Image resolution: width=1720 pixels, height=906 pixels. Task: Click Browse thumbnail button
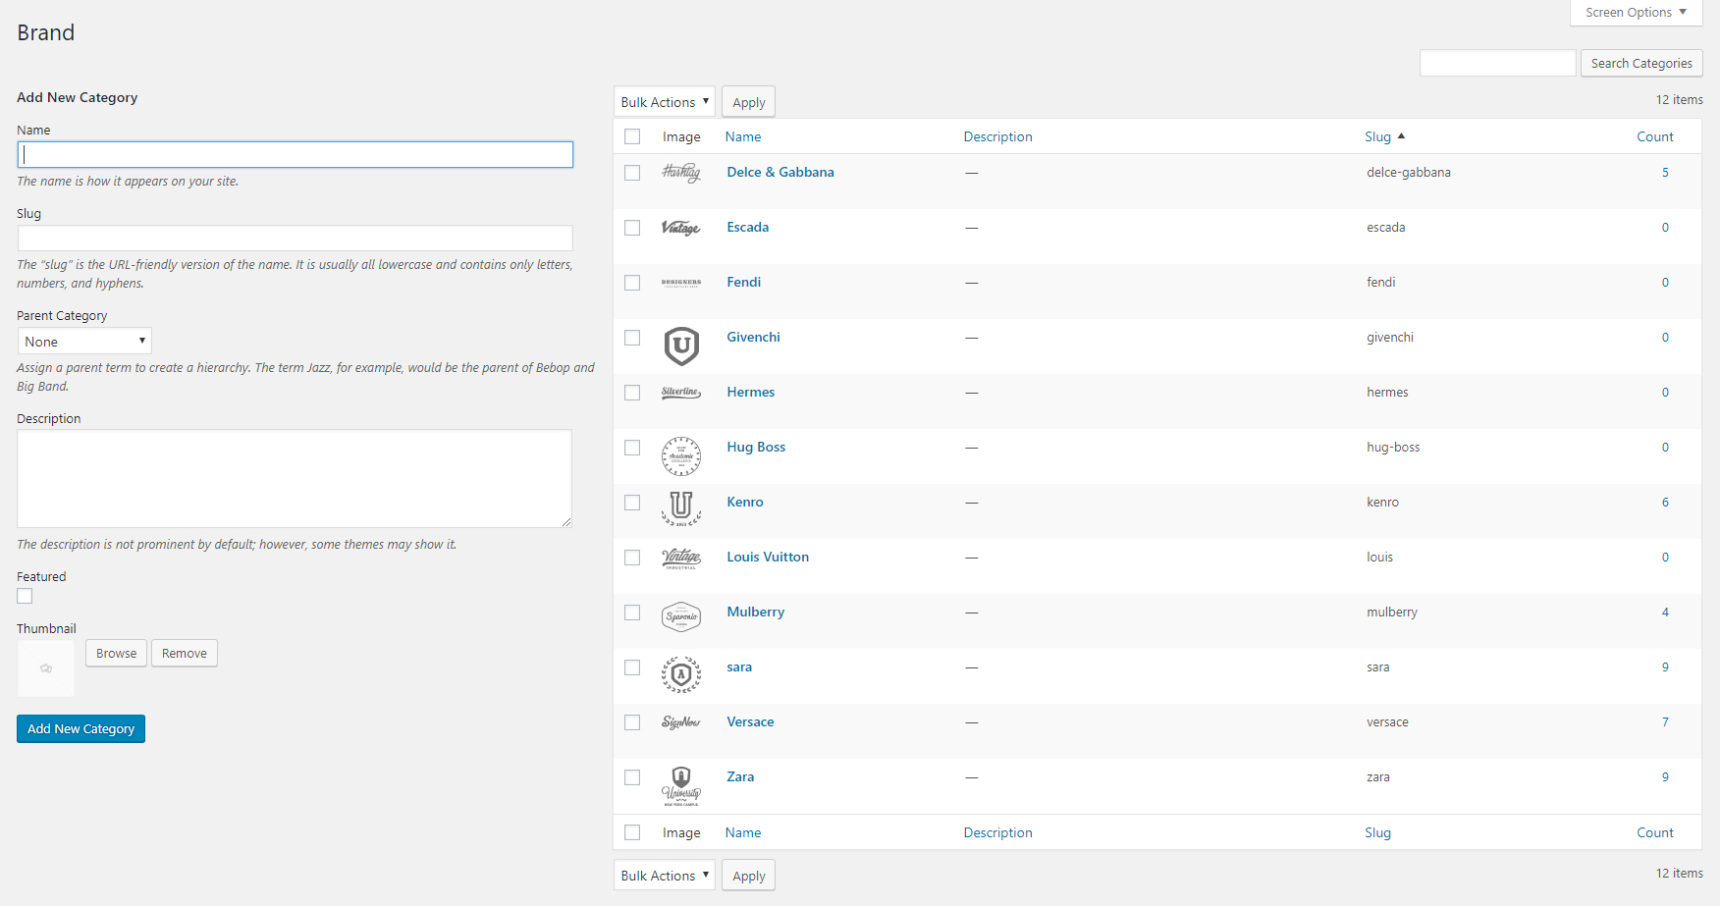(x=116, y=653)
